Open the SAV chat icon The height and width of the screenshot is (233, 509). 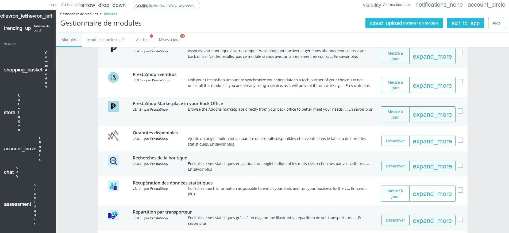pos(9,172)
